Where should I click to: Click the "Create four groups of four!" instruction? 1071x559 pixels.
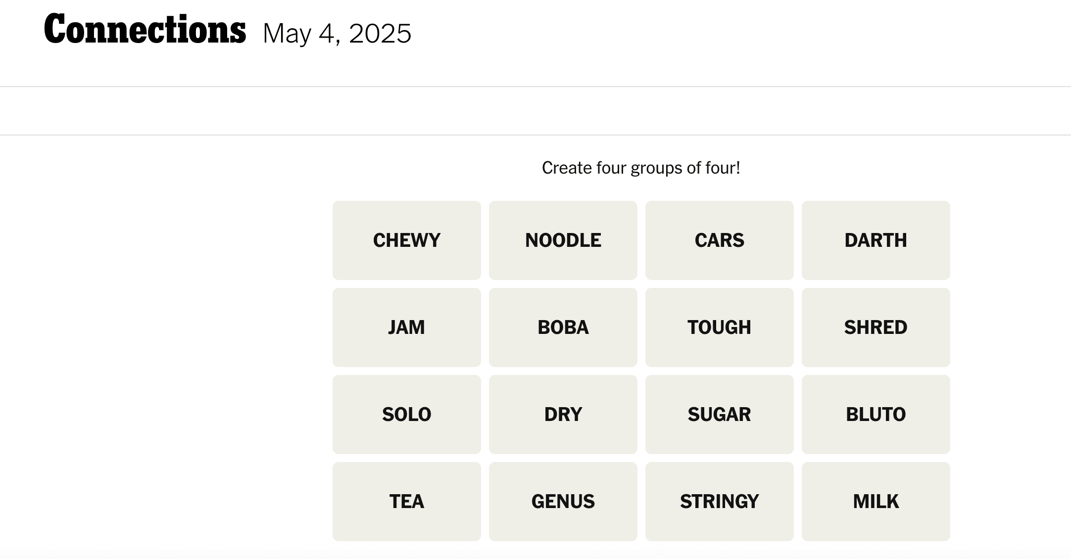[x=641, y=168]
